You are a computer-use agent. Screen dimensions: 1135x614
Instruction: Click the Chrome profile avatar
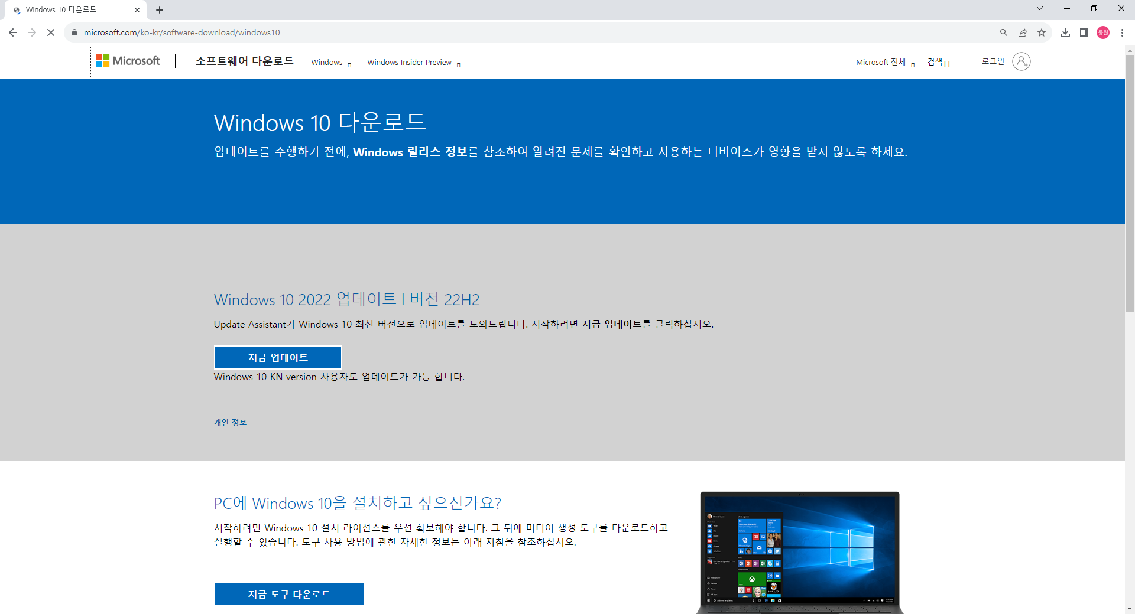point(1103,32)
